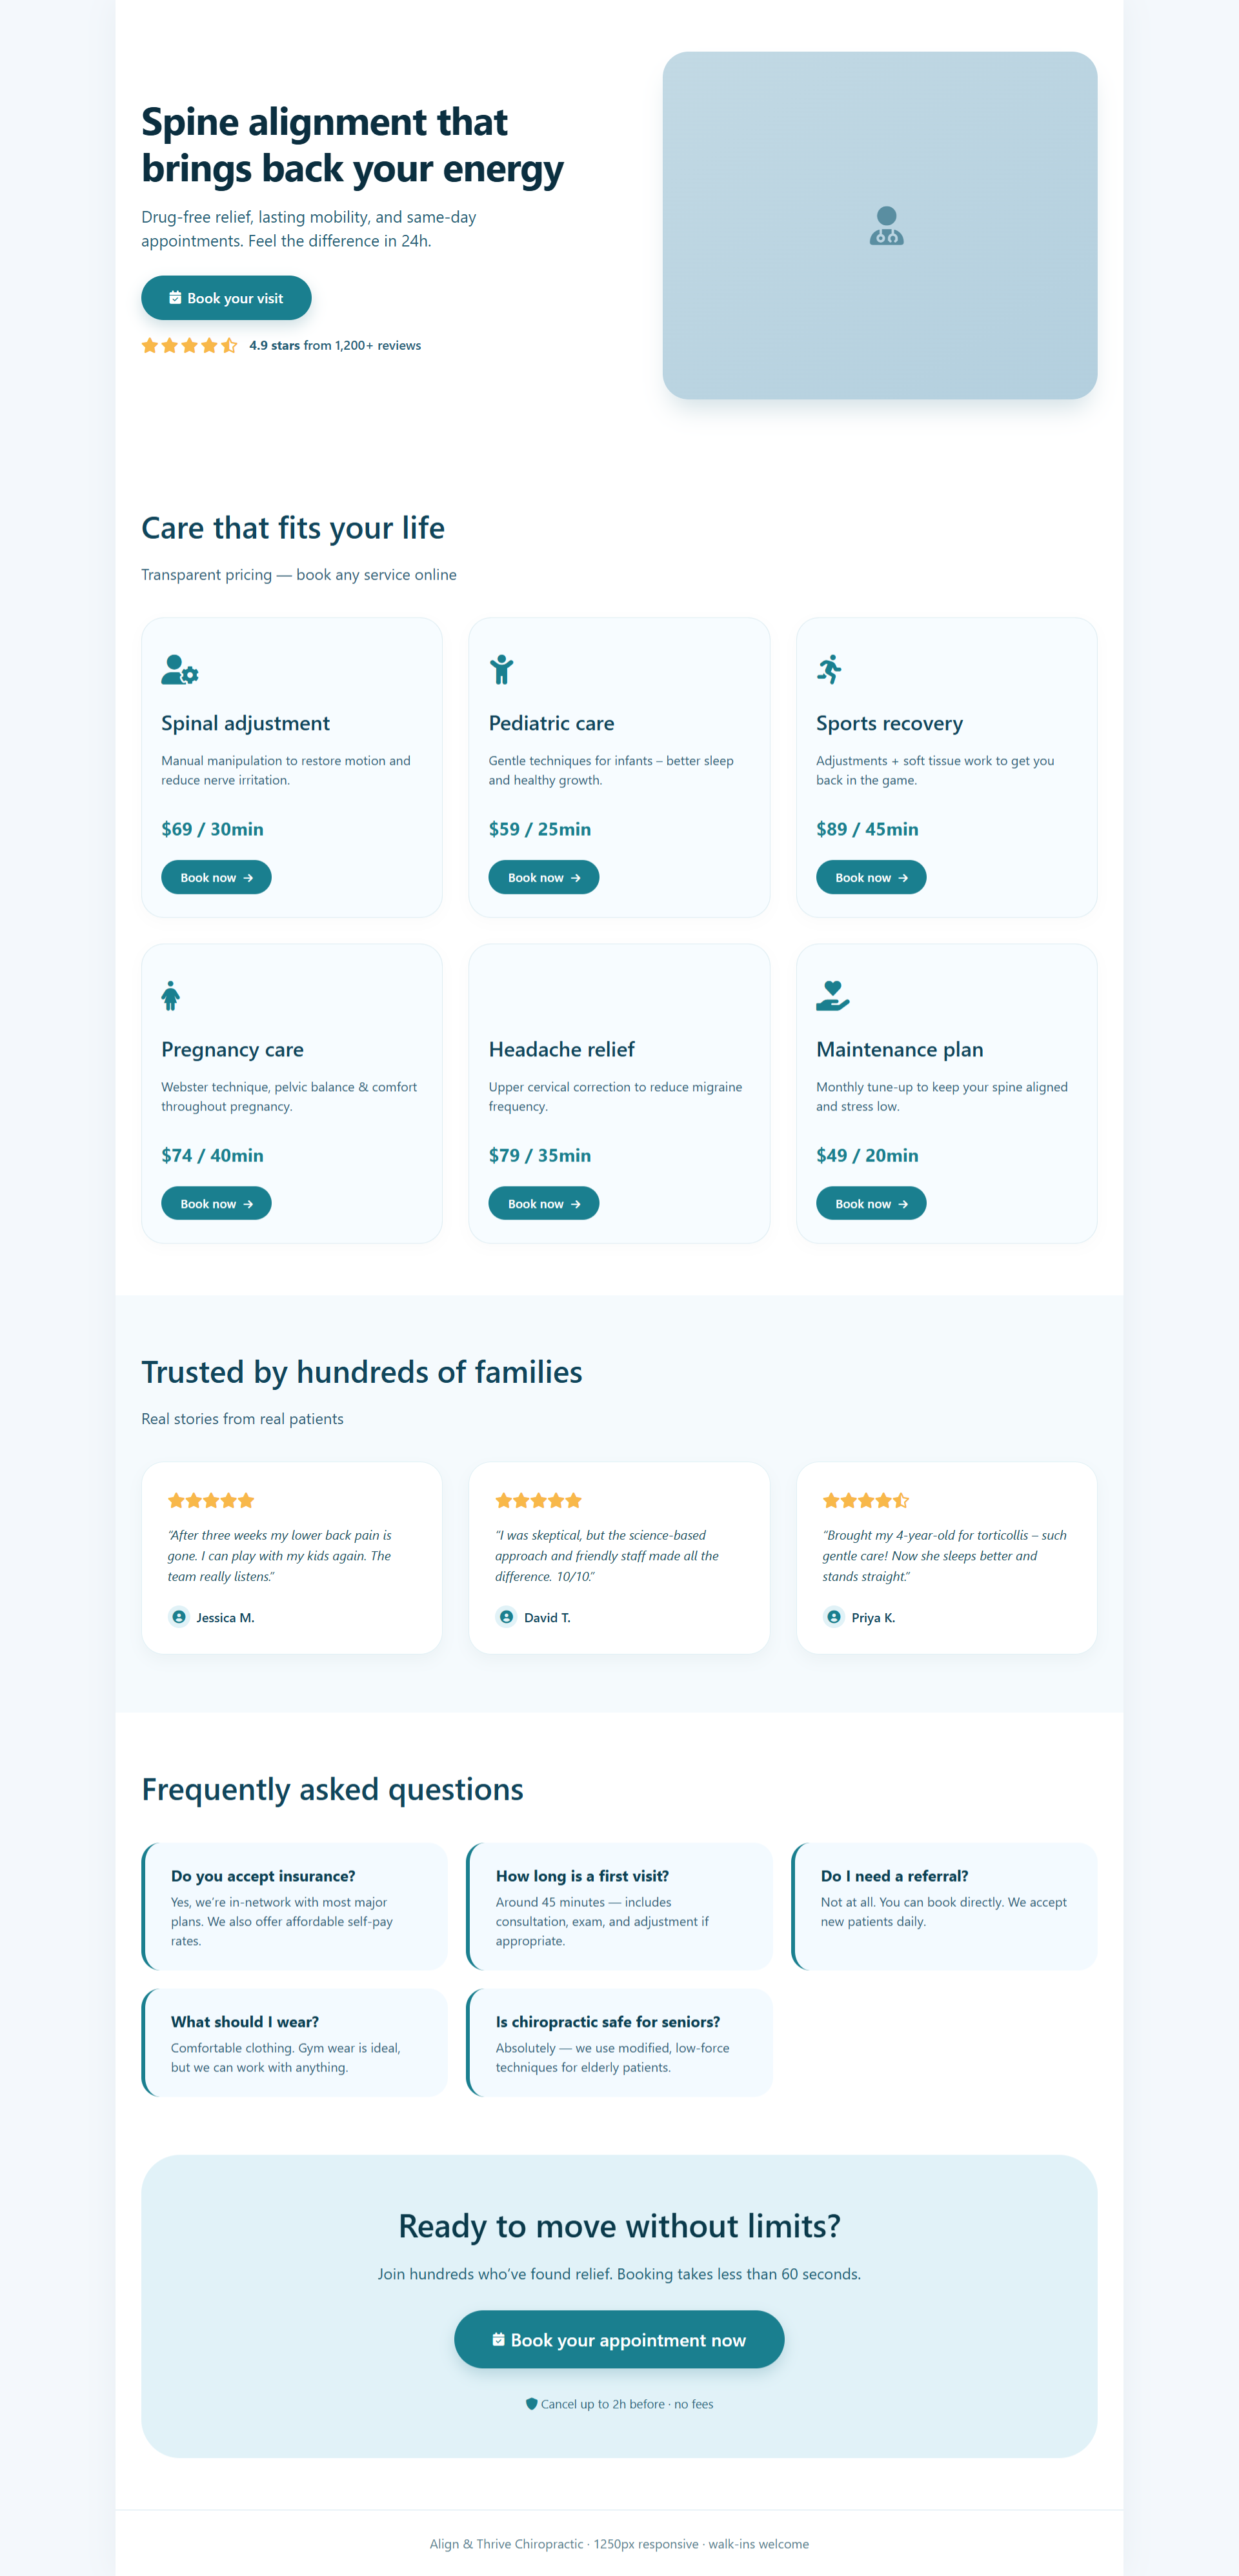Click Priya K. avatar icon
The height and width of the screenshot is (2576, 1239).
pyautogui.click(x=834, y=1617)
